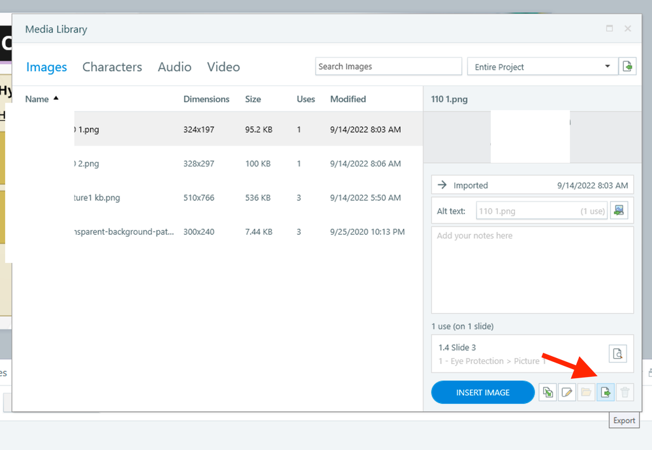Click inside the Search Images field
The image size is (652, 450).
pyautogui.click(x=388, y=67)
